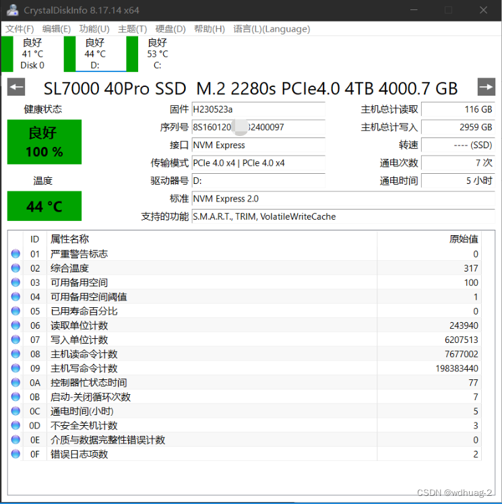This screenshot has height=504, width=502.
Task: Click power on hours value 5 小时
Action: [458, 181]
